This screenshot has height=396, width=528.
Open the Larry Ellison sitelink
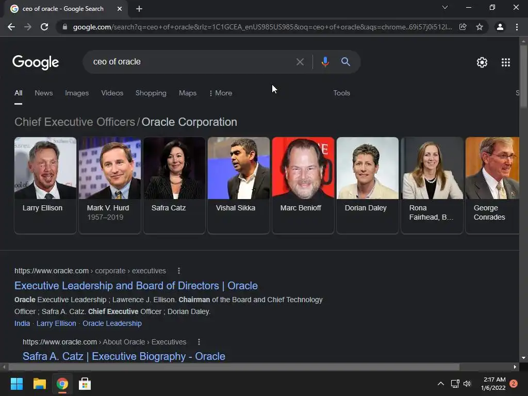56,323
